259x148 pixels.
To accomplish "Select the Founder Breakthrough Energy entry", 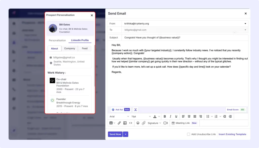I will click(70, 103).
